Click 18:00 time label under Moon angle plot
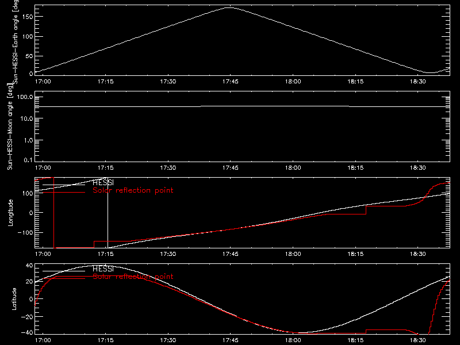 tap(293, 168)
